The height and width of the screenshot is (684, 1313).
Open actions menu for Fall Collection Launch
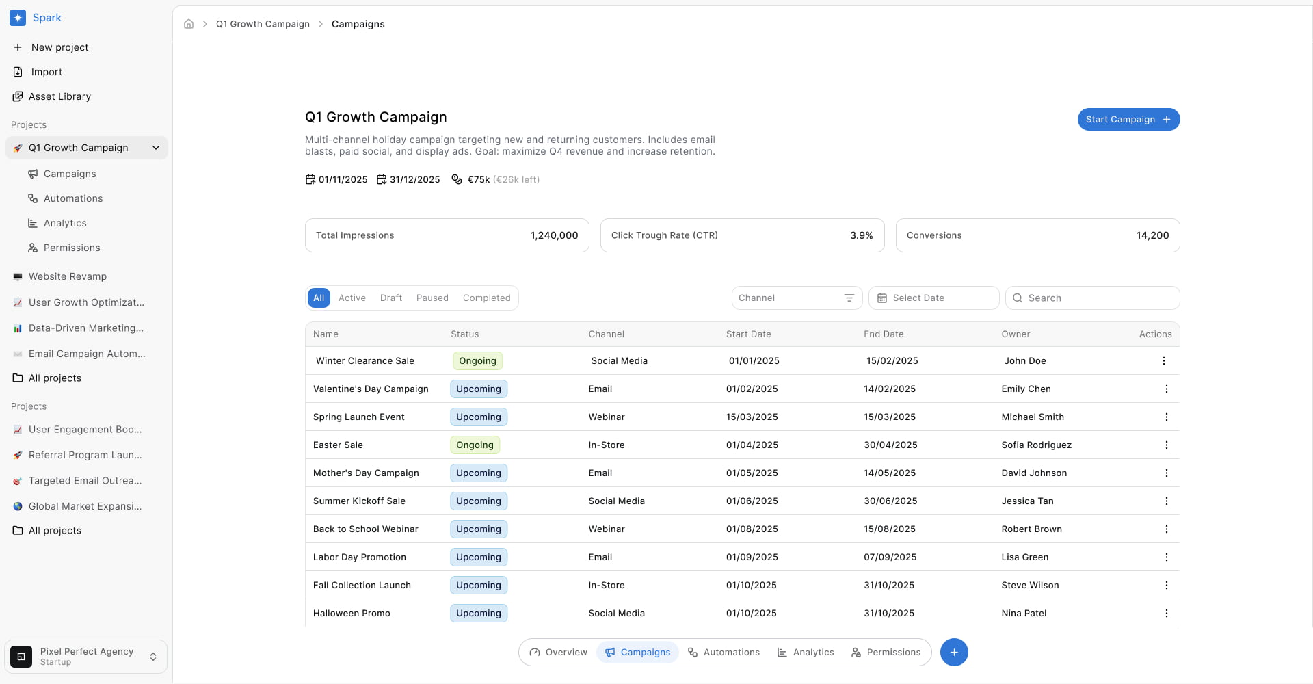[x=1167, y=586]
